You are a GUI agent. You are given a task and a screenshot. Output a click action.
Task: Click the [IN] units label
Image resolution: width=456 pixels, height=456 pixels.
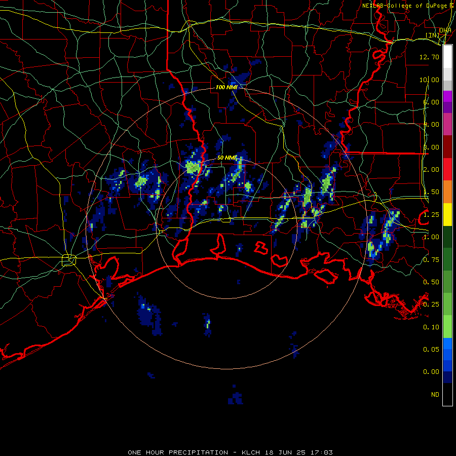pos(433,35)
